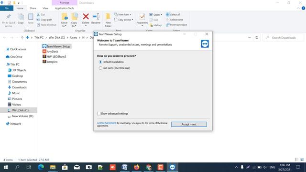Click Win_Disk (C:) in the address breadcrumb

pos(57,38)
